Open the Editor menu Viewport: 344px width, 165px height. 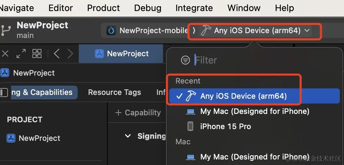(60, 8)
